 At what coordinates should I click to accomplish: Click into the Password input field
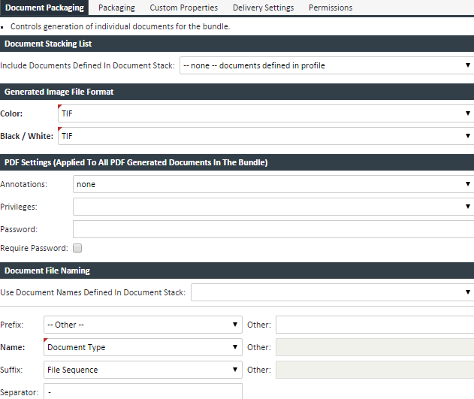tap(273, 229)
